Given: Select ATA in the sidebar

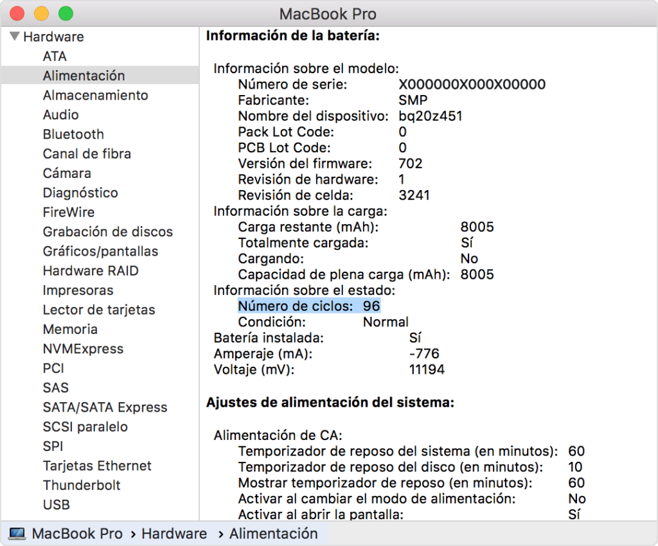Looking at the screenshot, I should (55, 56).
